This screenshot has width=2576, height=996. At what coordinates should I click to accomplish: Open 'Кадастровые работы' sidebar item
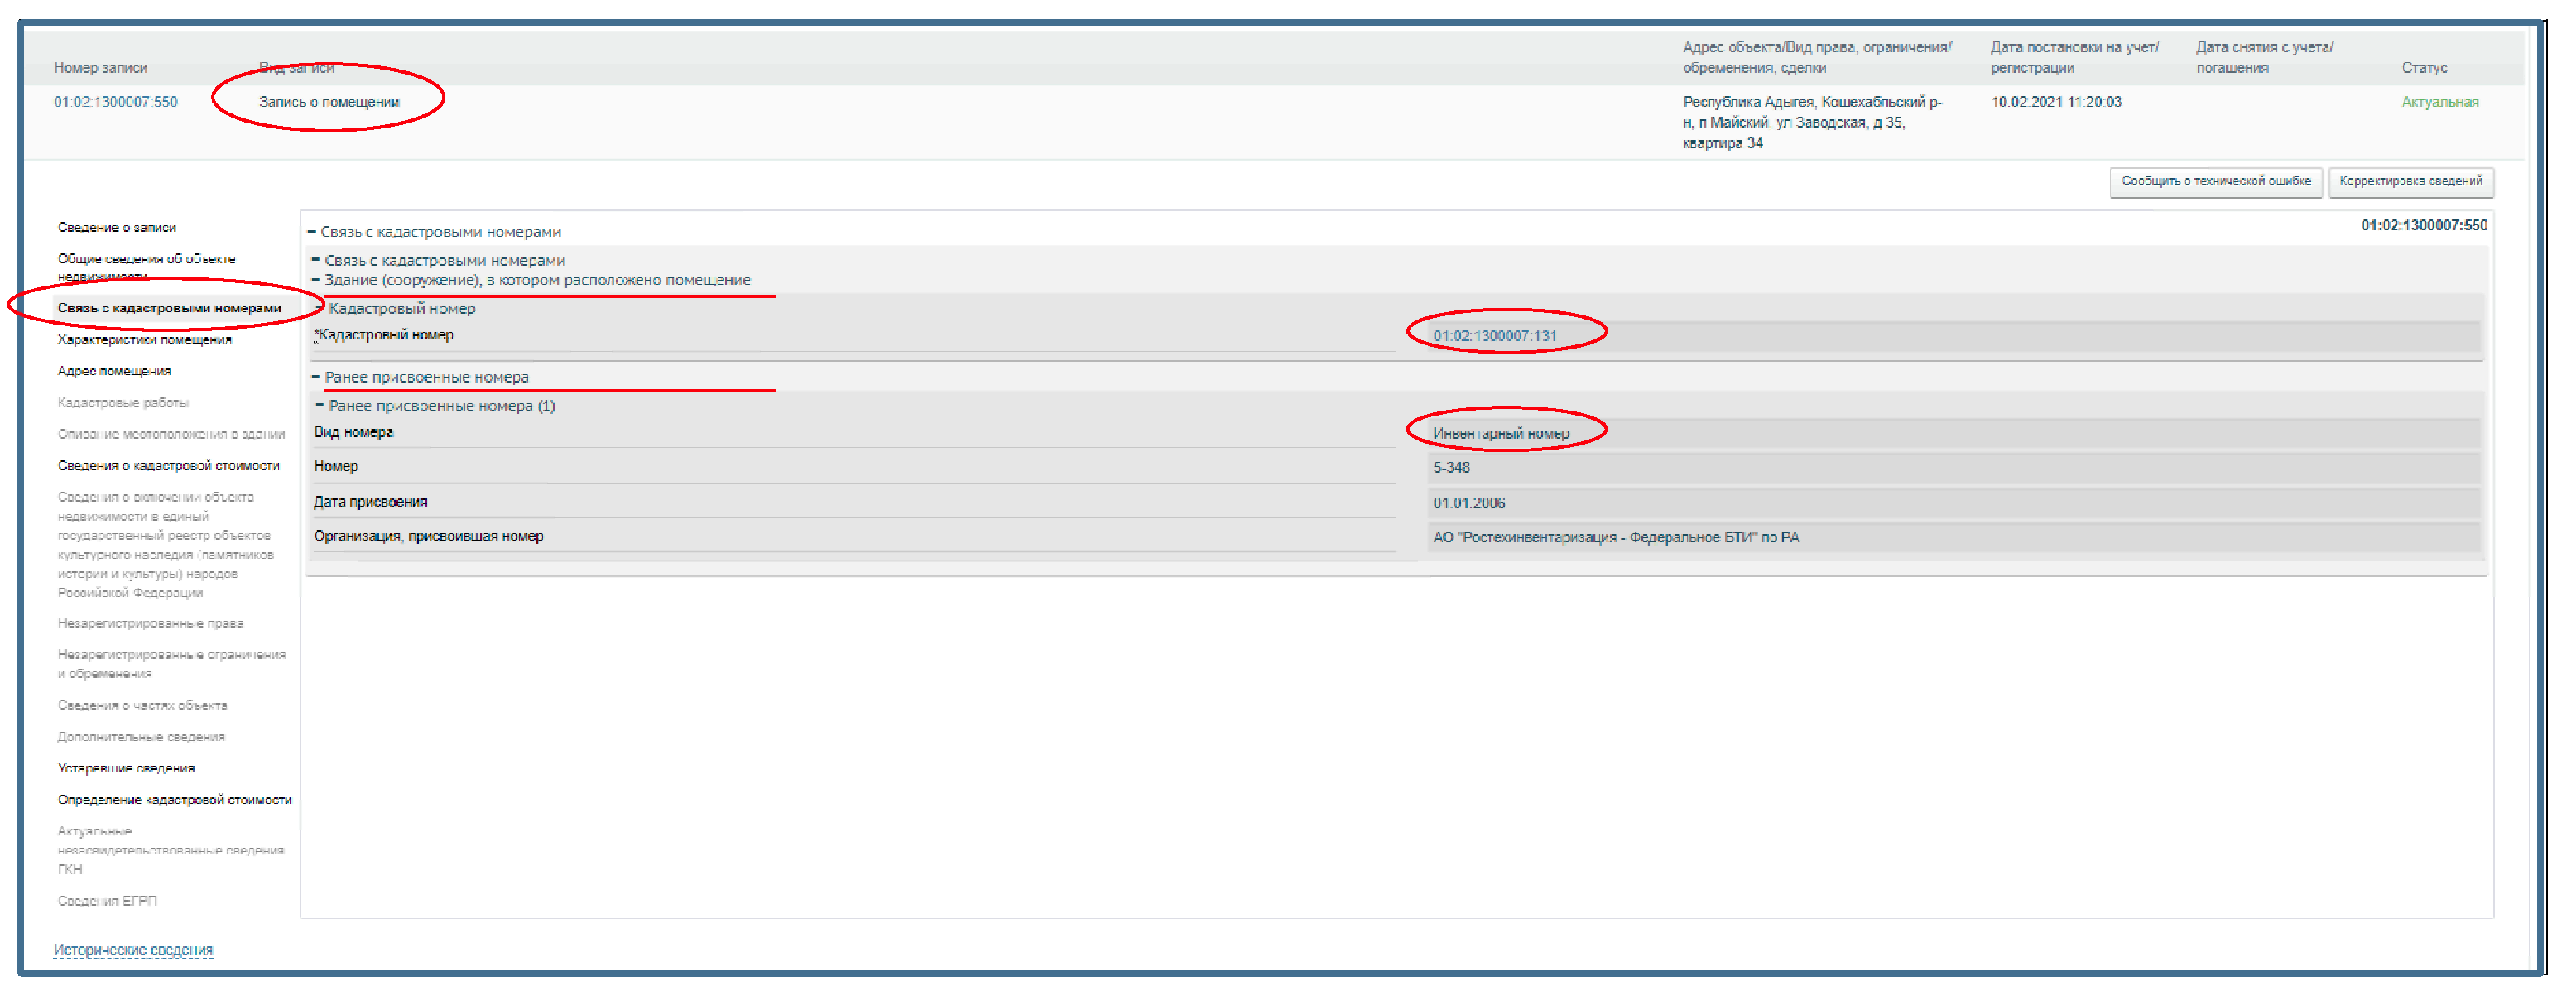[123, 403]
